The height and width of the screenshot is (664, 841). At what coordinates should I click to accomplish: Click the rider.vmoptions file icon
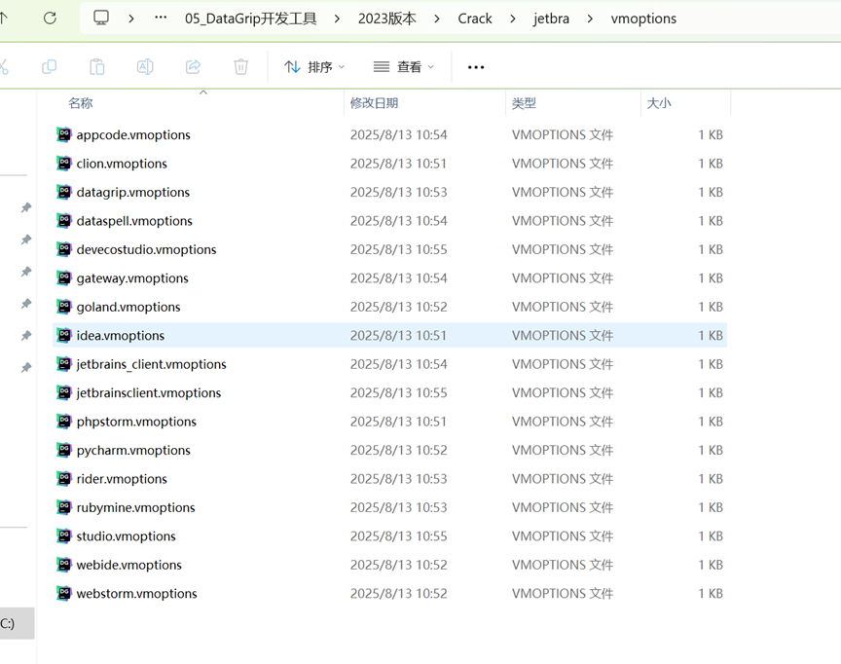[64, 478]
